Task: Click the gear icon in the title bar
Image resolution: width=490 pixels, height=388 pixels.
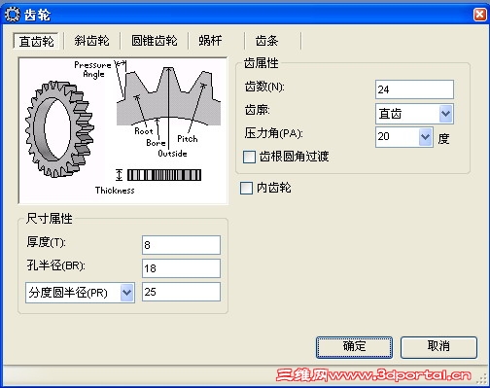Action: 13,15
